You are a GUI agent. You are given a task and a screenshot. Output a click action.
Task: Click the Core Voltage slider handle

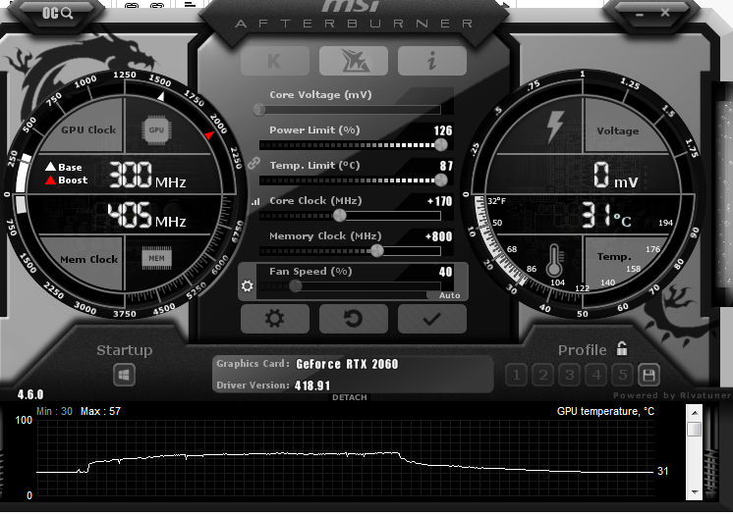(259, 110)
